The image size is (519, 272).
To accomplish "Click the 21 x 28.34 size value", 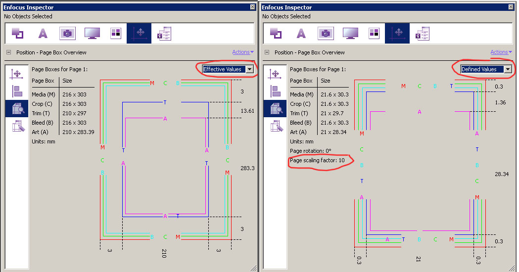I will click(333, 132).
